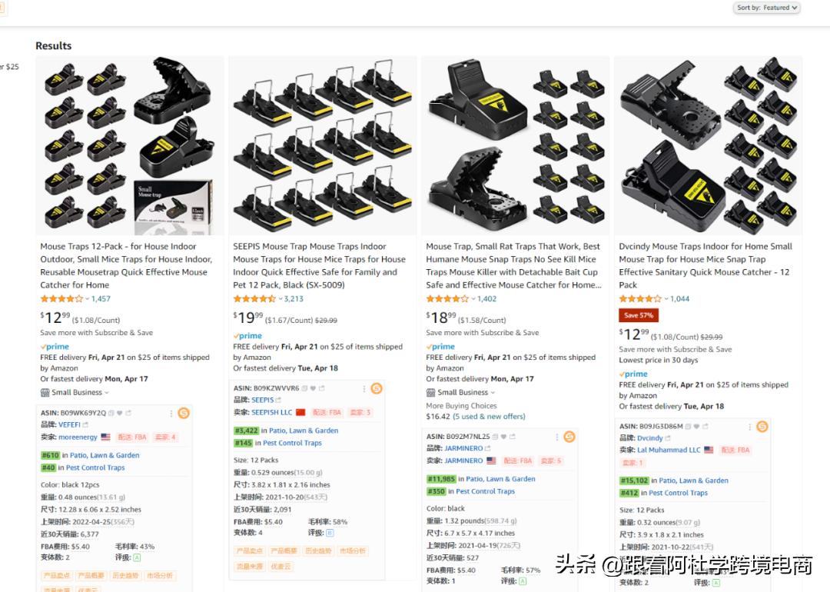
Task: Click orange circular logo on SEEPIS data card
Action: click(377, 388)
